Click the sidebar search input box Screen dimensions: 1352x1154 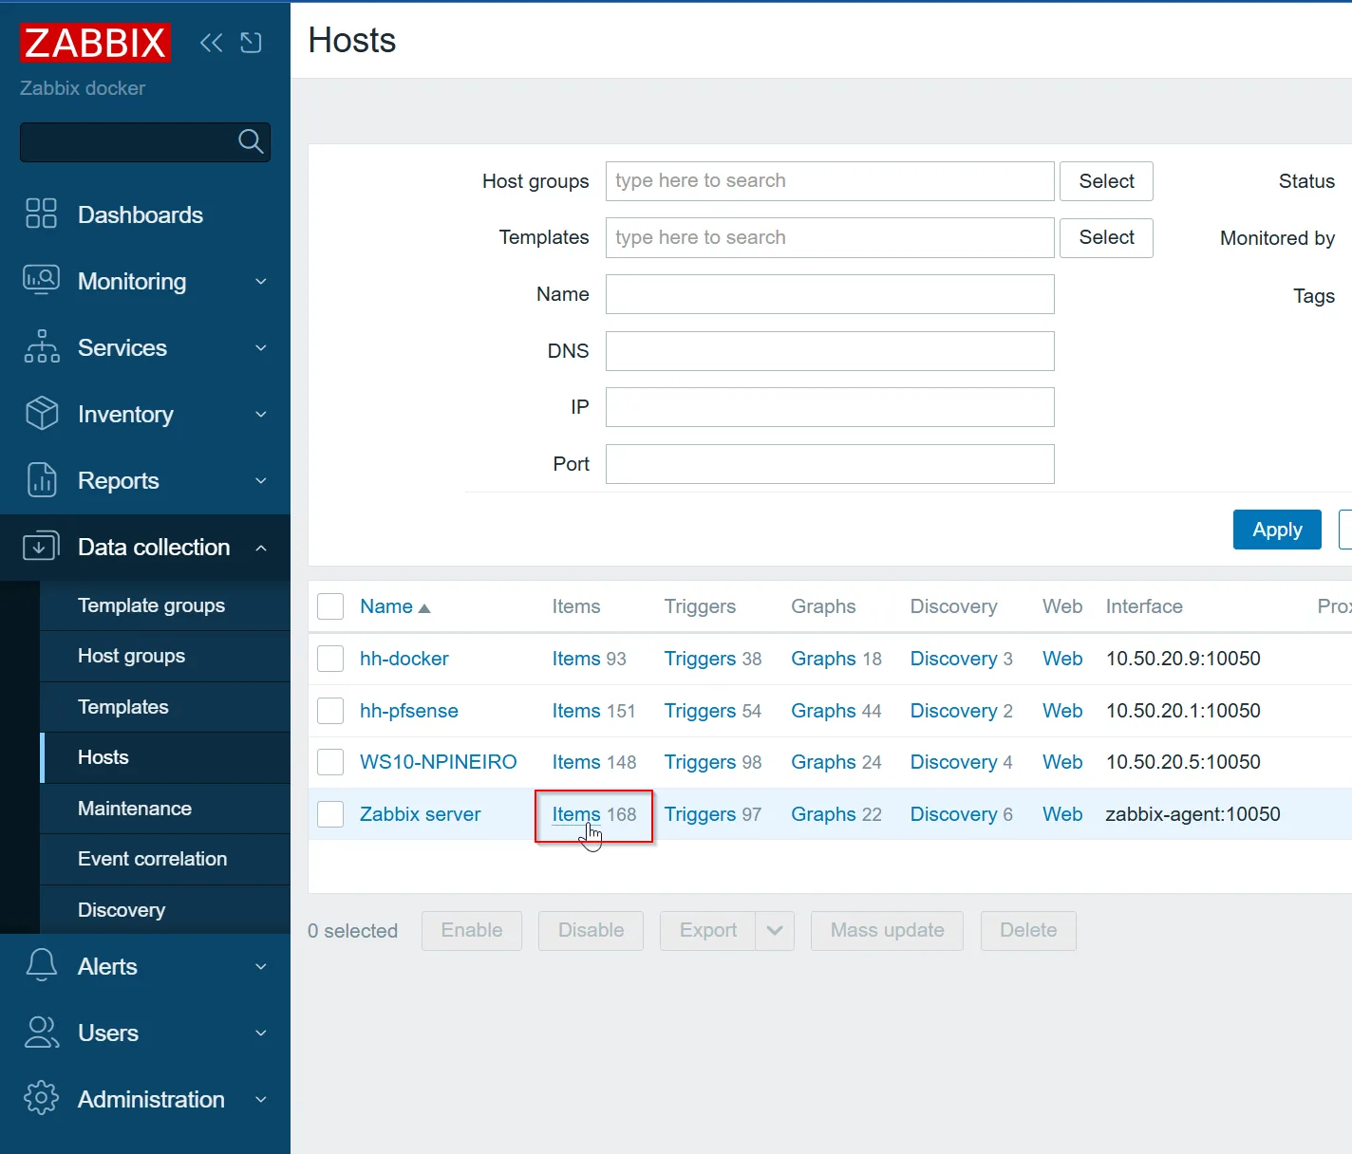coord(145,142)
